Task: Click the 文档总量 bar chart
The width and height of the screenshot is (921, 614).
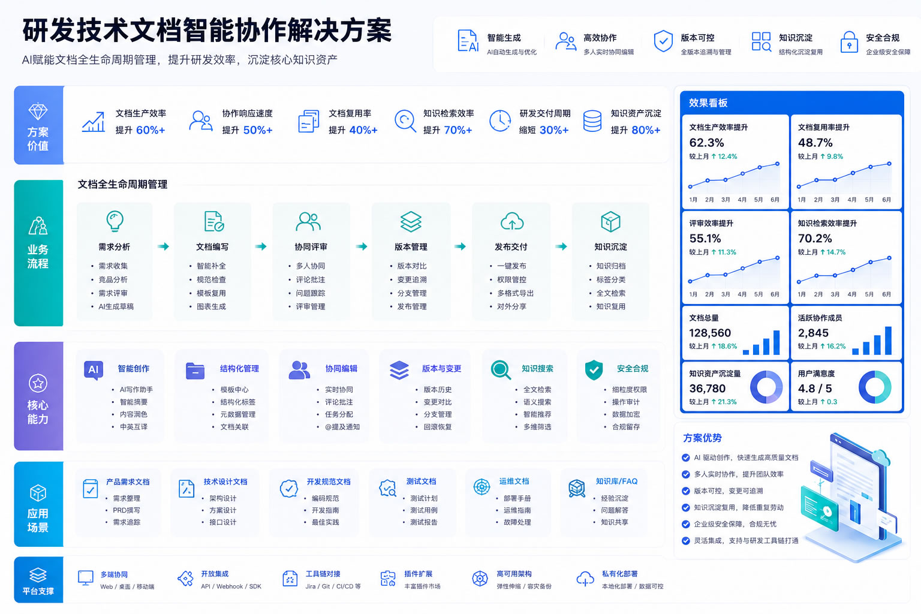Action: point(762,342)
